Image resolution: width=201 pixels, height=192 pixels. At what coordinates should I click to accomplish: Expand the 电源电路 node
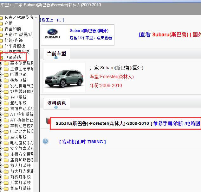coord(1,74)
